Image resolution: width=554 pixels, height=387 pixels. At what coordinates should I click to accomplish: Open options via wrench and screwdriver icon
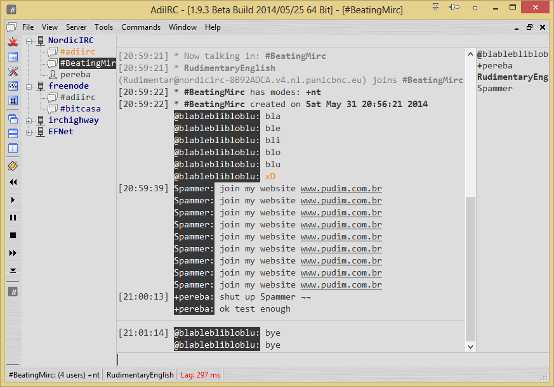pyautogui.click(x=13, y=72)
